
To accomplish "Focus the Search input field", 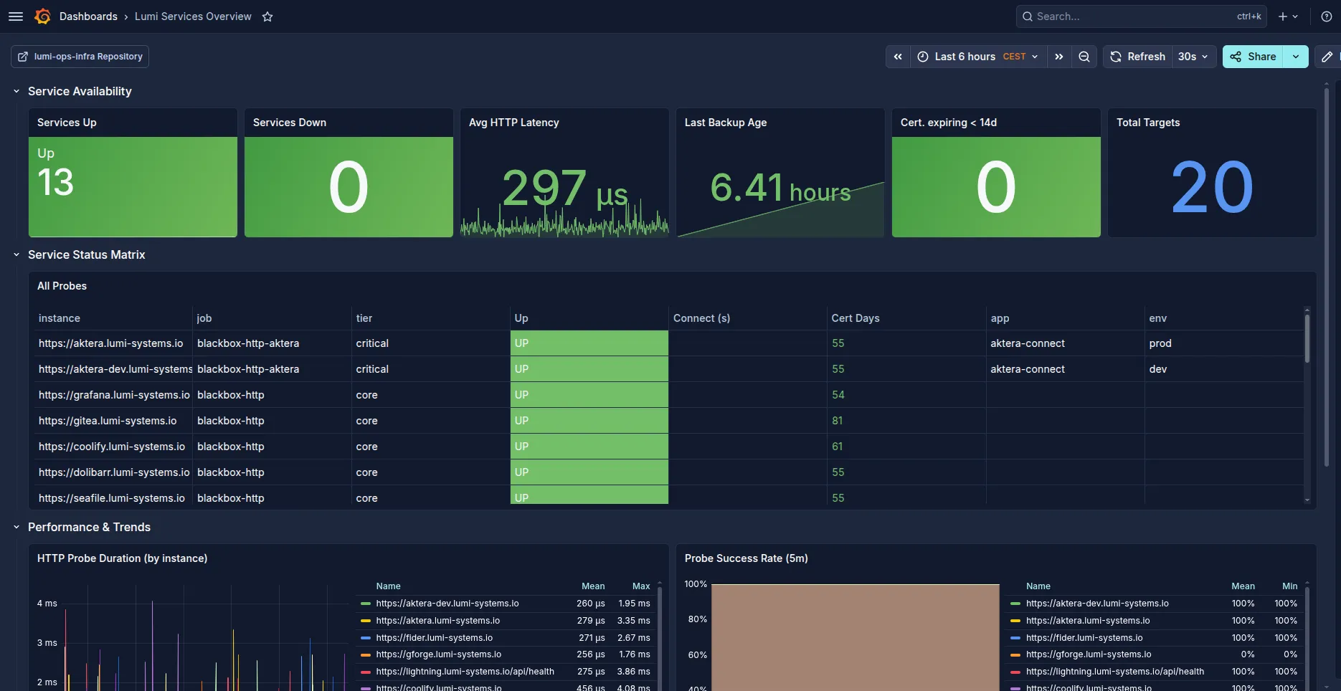I will [1141, 16].
